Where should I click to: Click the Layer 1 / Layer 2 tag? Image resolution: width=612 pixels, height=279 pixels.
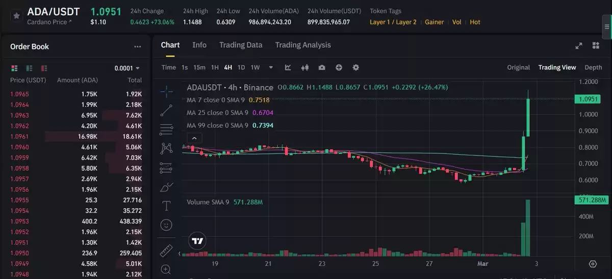393,22
